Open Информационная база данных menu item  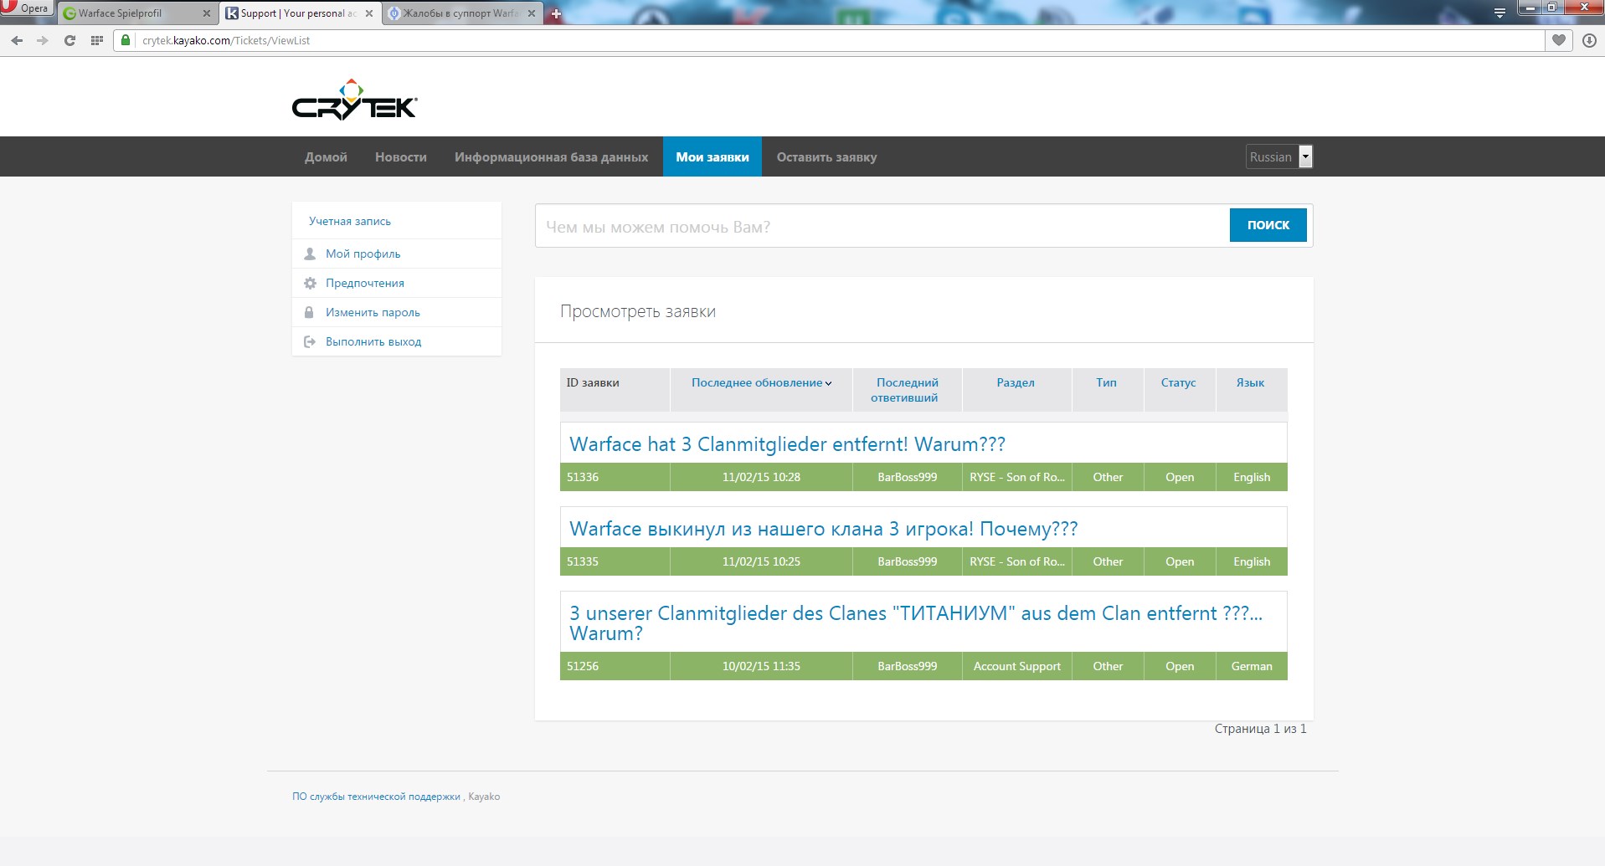coord(551,156)
